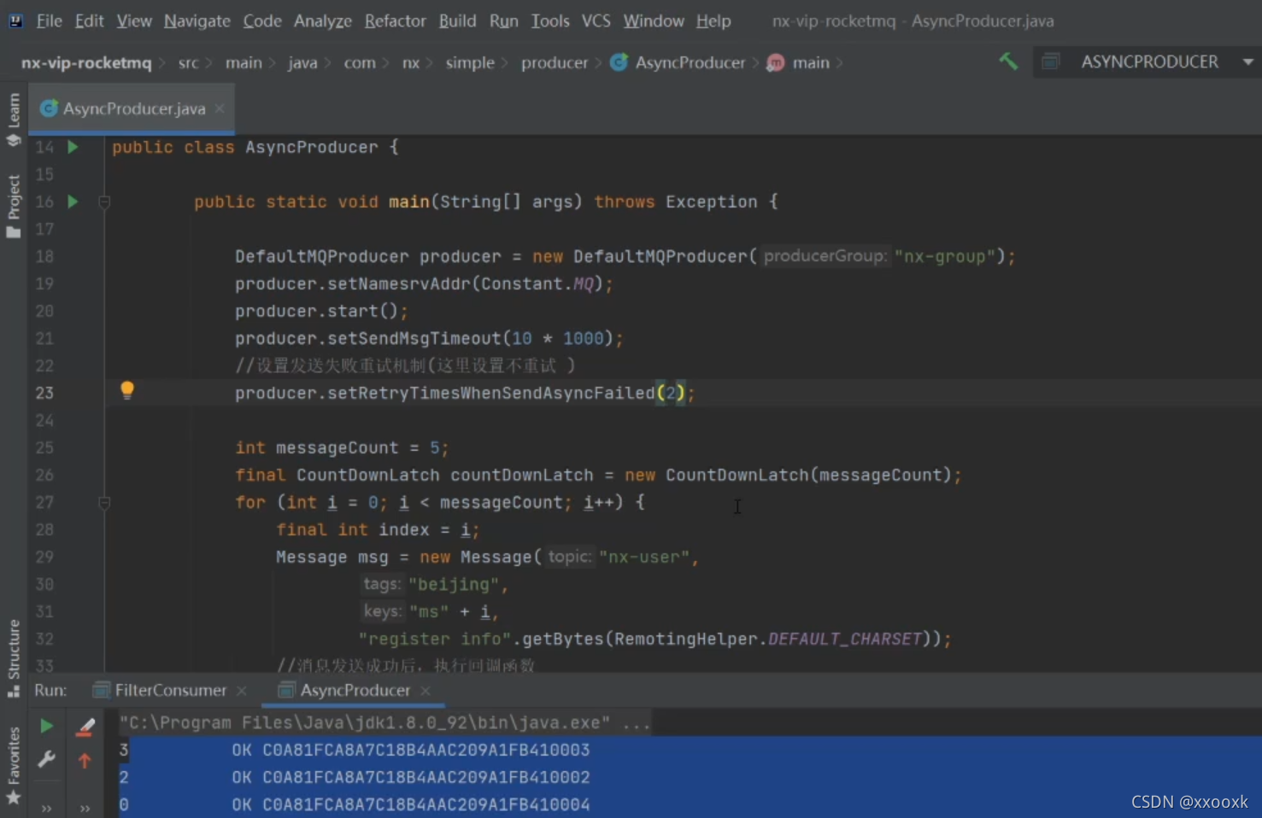Click the red up-arrow icon

[x=85, y=760]
